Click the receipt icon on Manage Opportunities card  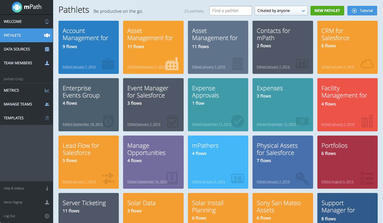pyautogui.click(x=172, y=179)
